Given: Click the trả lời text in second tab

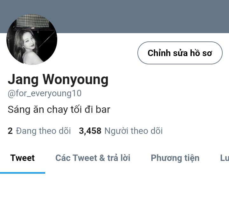Looking at the screenshot, I should pos(119,158).
